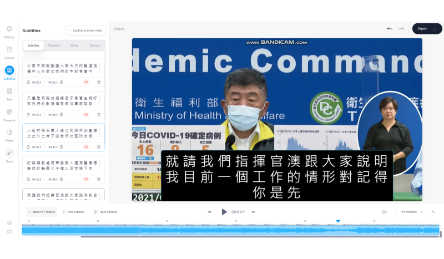Open the Text tool in the sidebar
Viewport: 444px width, 259px height.
click(9, 91)
